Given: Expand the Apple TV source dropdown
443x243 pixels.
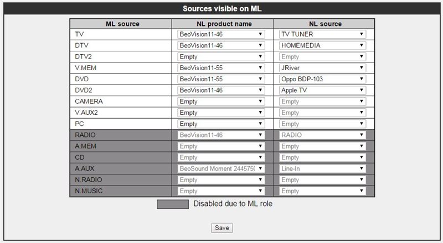Looking at the screenshot, I should 323,90.
